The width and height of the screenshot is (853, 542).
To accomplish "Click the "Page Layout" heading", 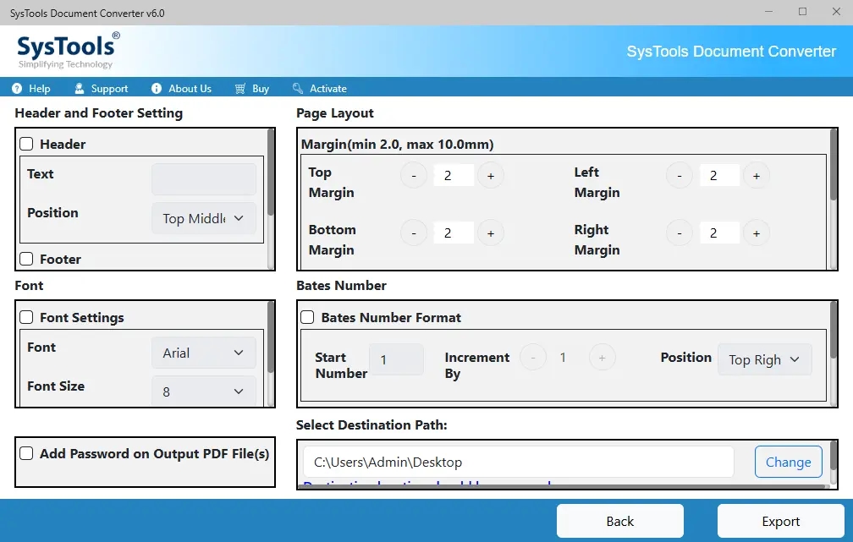I will coord(335,113).
